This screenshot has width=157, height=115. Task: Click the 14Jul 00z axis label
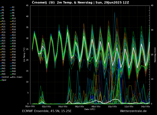click(146, 107)
